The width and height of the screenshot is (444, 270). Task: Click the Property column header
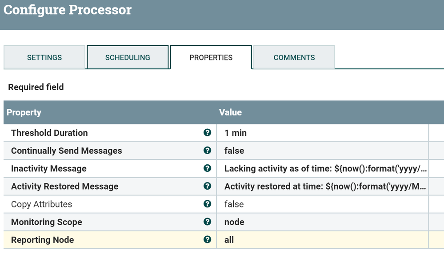pos(24,112)
